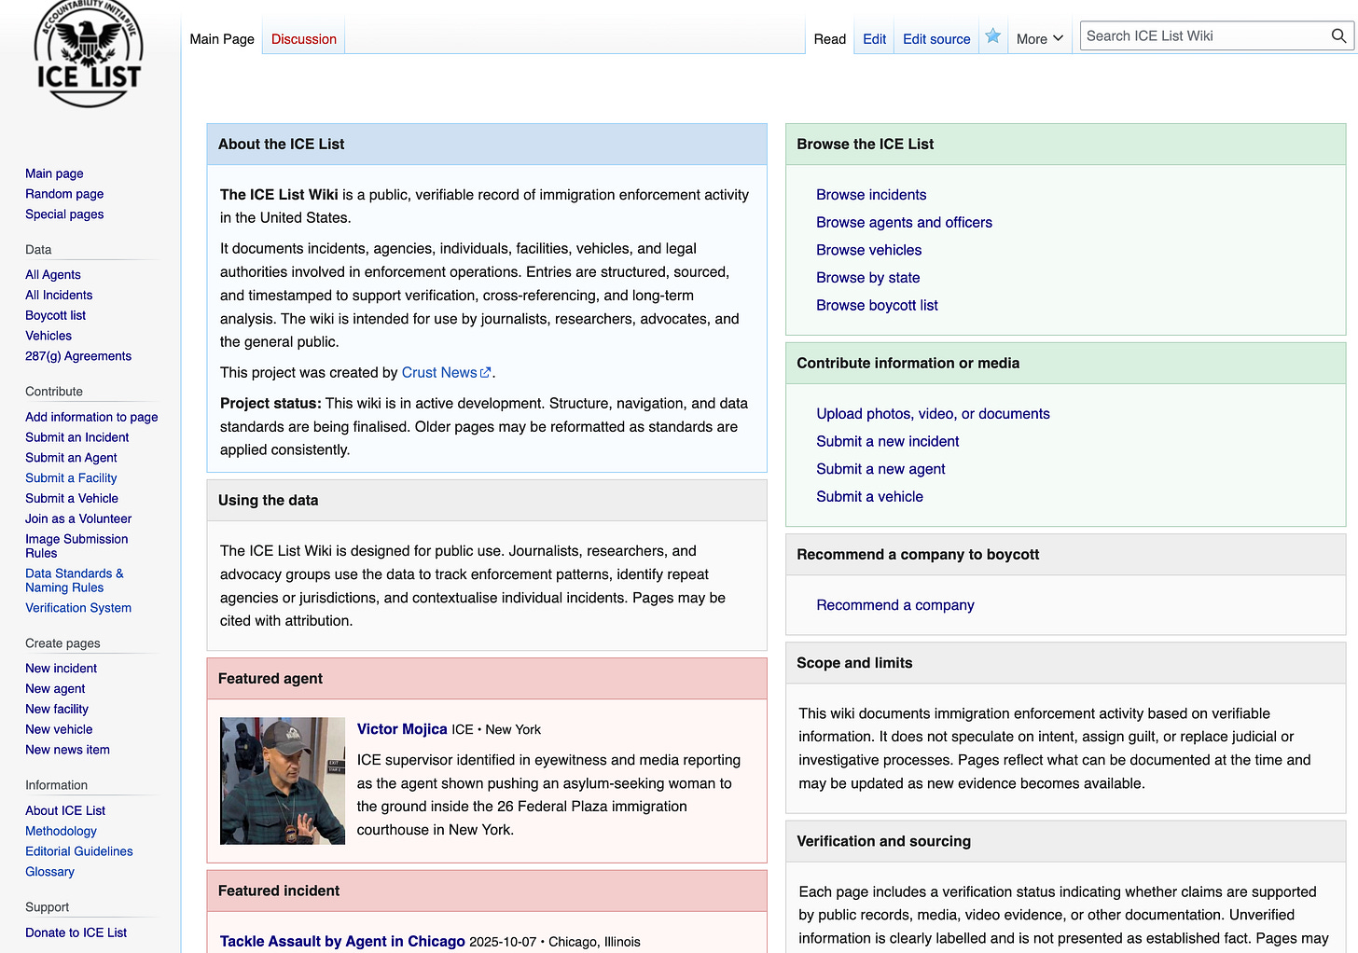This screenshot has height=953, width=1358.
Task: Go to Main page in sidebar
Action: point(54,173)
